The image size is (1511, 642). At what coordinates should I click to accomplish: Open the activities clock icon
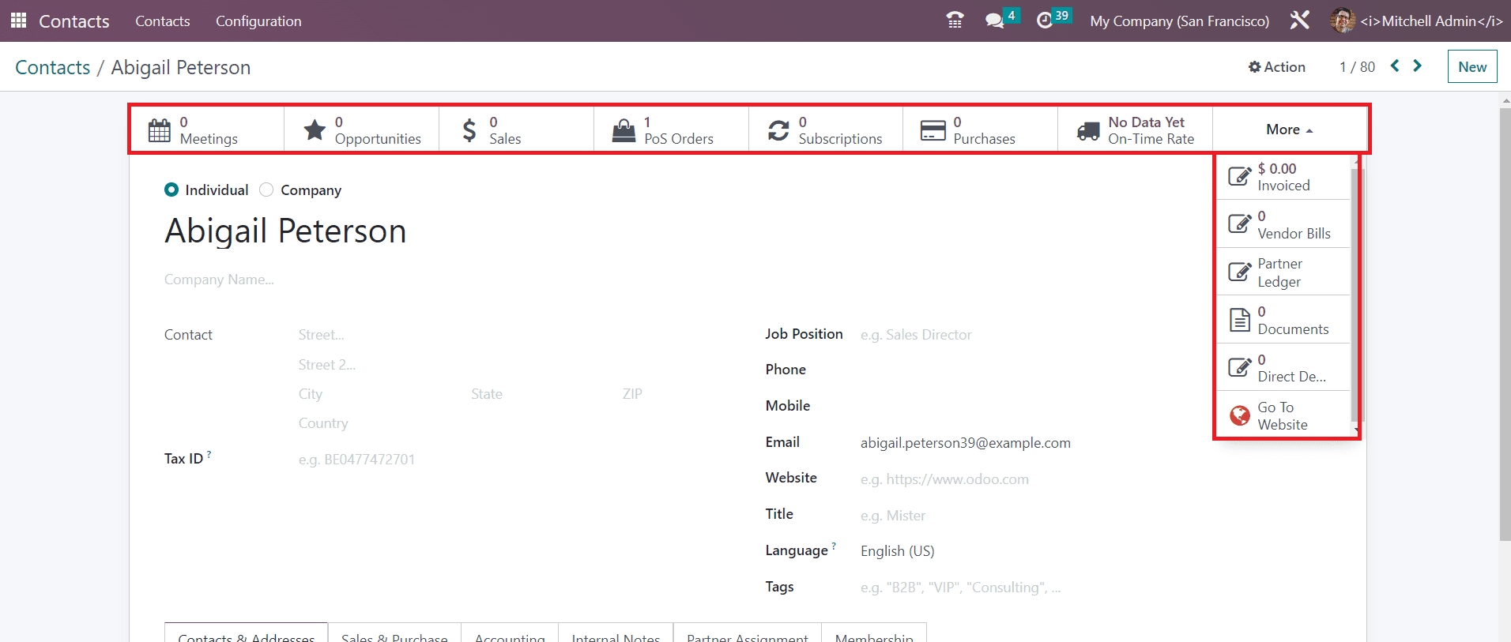tap(1045, 21)
